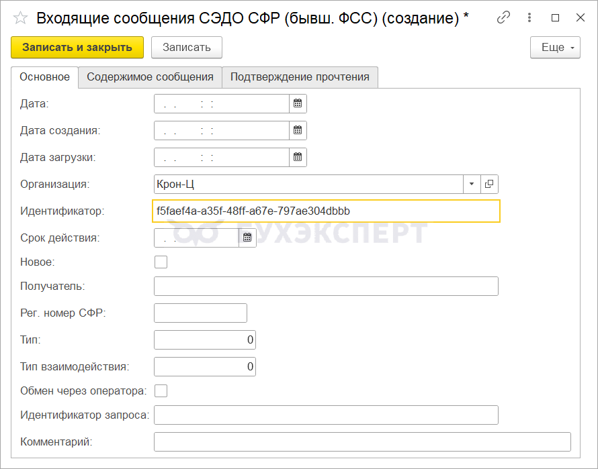This screenshot has width=598, height=469.
Task: Enable Обмен через оператора checkbox
Action: tap(161, 390)
